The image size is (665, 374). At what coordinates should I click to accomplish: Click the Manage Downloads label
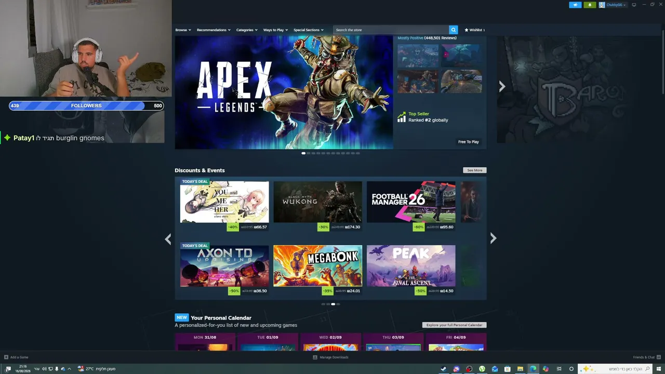click(334, 357)
